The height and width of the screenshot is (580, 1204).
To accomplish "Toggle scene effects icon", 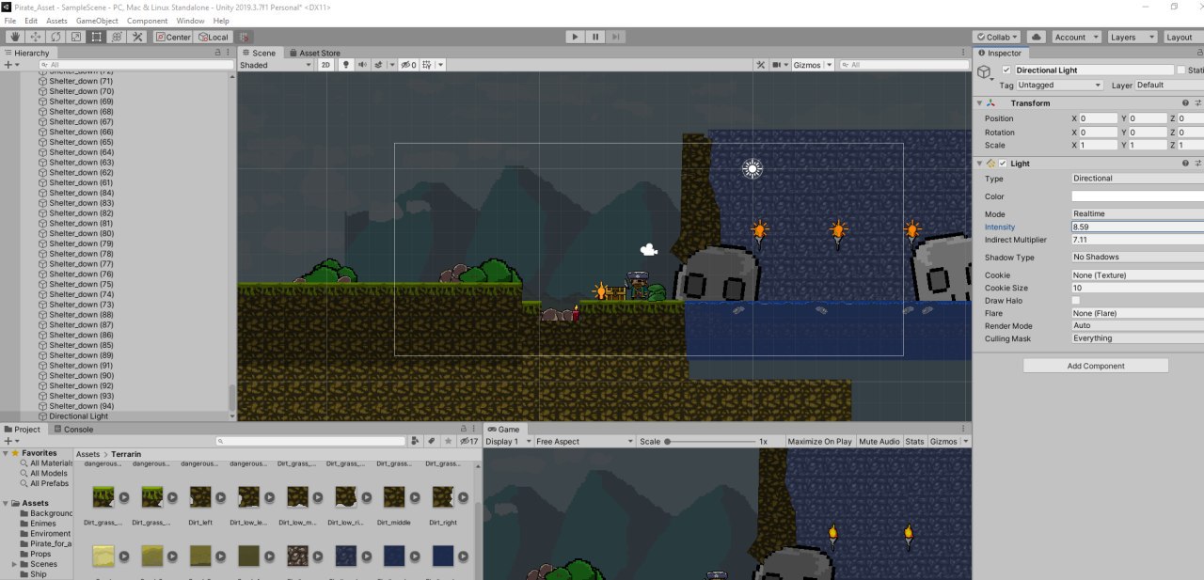I will pos(381,65).
